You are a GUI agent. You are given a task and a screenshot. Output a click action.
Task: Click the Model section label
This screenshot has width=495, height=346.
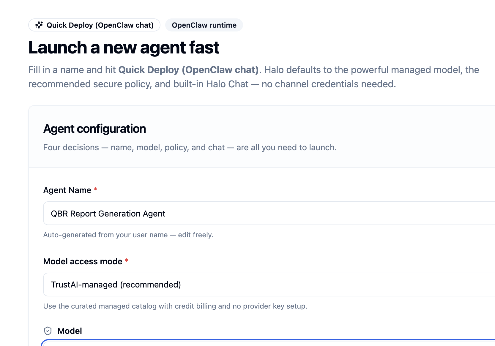coord(70,331)
